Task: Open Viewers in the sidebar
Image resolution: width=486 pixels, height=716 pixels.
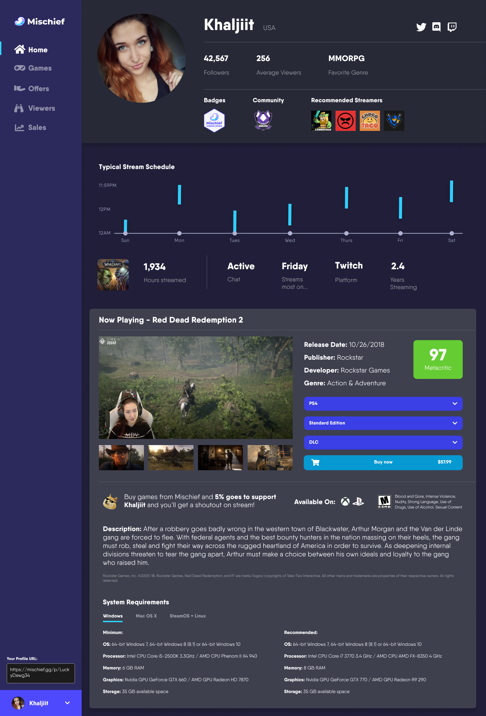Action: (x=35, y=108)
